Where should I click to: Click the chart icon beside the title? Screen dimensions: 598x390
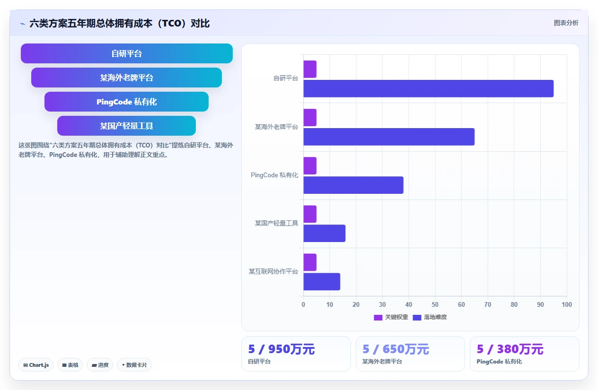[x=22, y=23]
